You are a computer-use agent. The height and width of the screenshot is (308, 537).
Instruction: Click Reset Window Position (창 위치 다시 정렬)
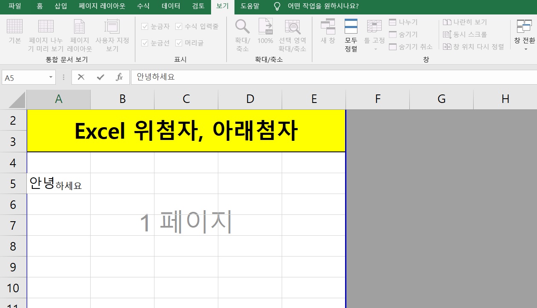coord(473,47)
